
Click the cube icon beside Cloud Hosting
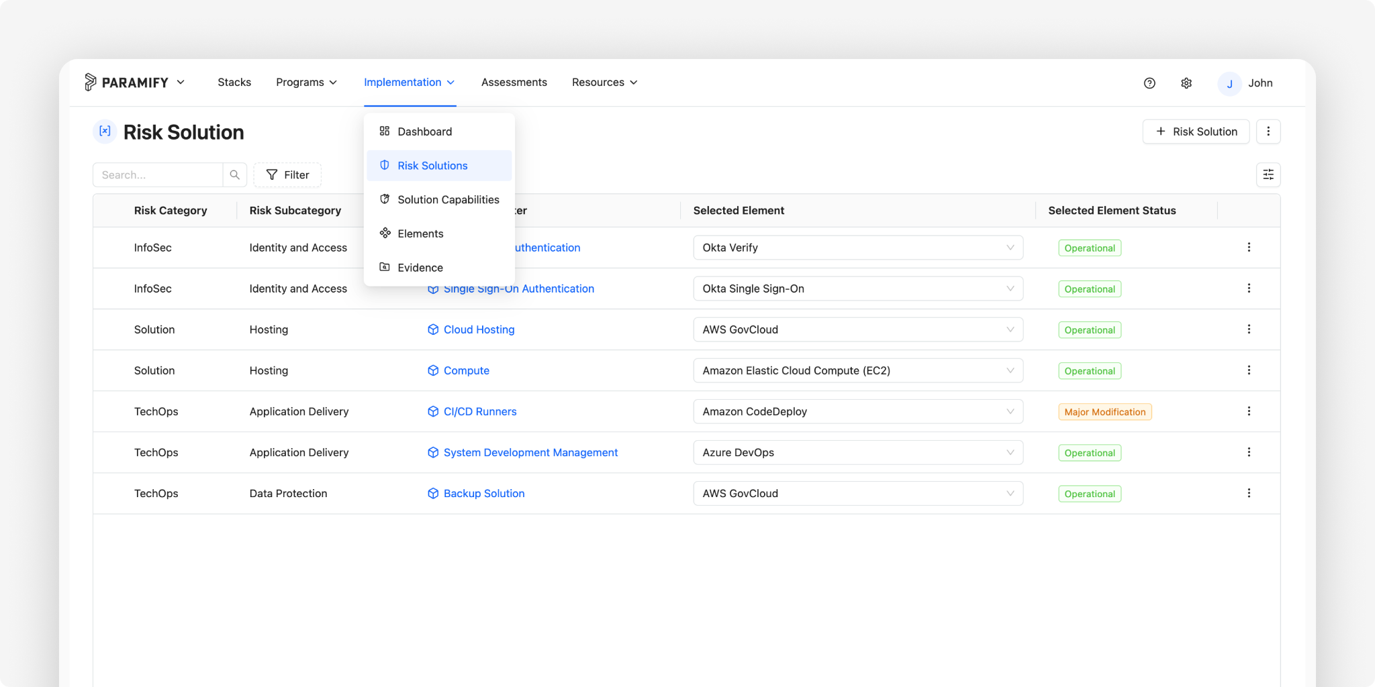click(x=433, y=329)
